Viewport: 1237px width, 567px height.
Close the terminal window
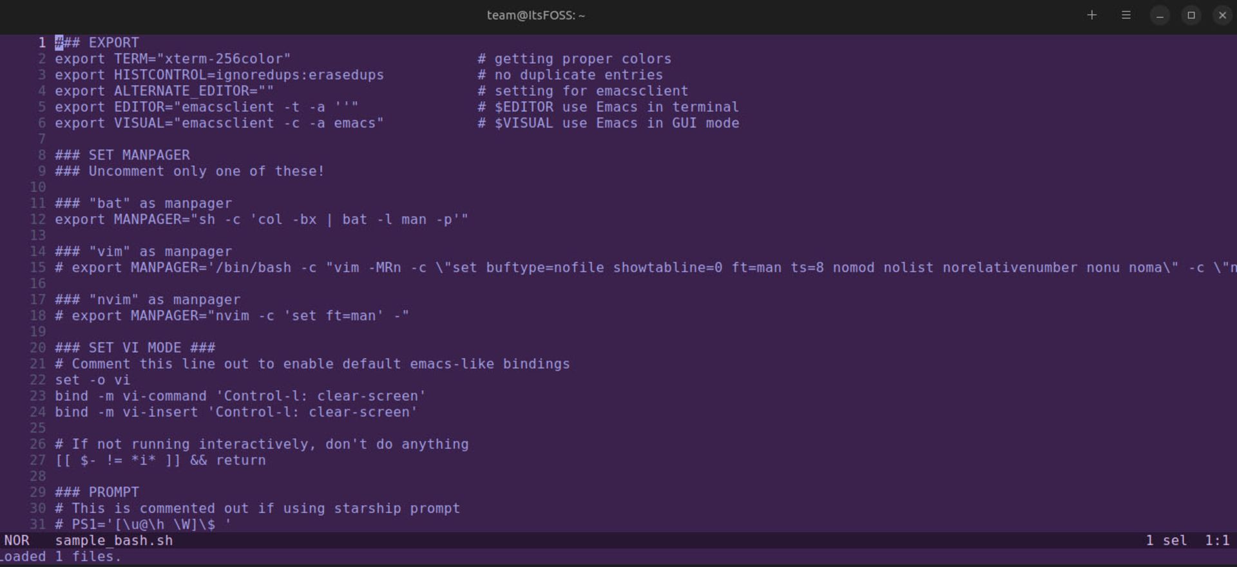(x=1222, y=15)
